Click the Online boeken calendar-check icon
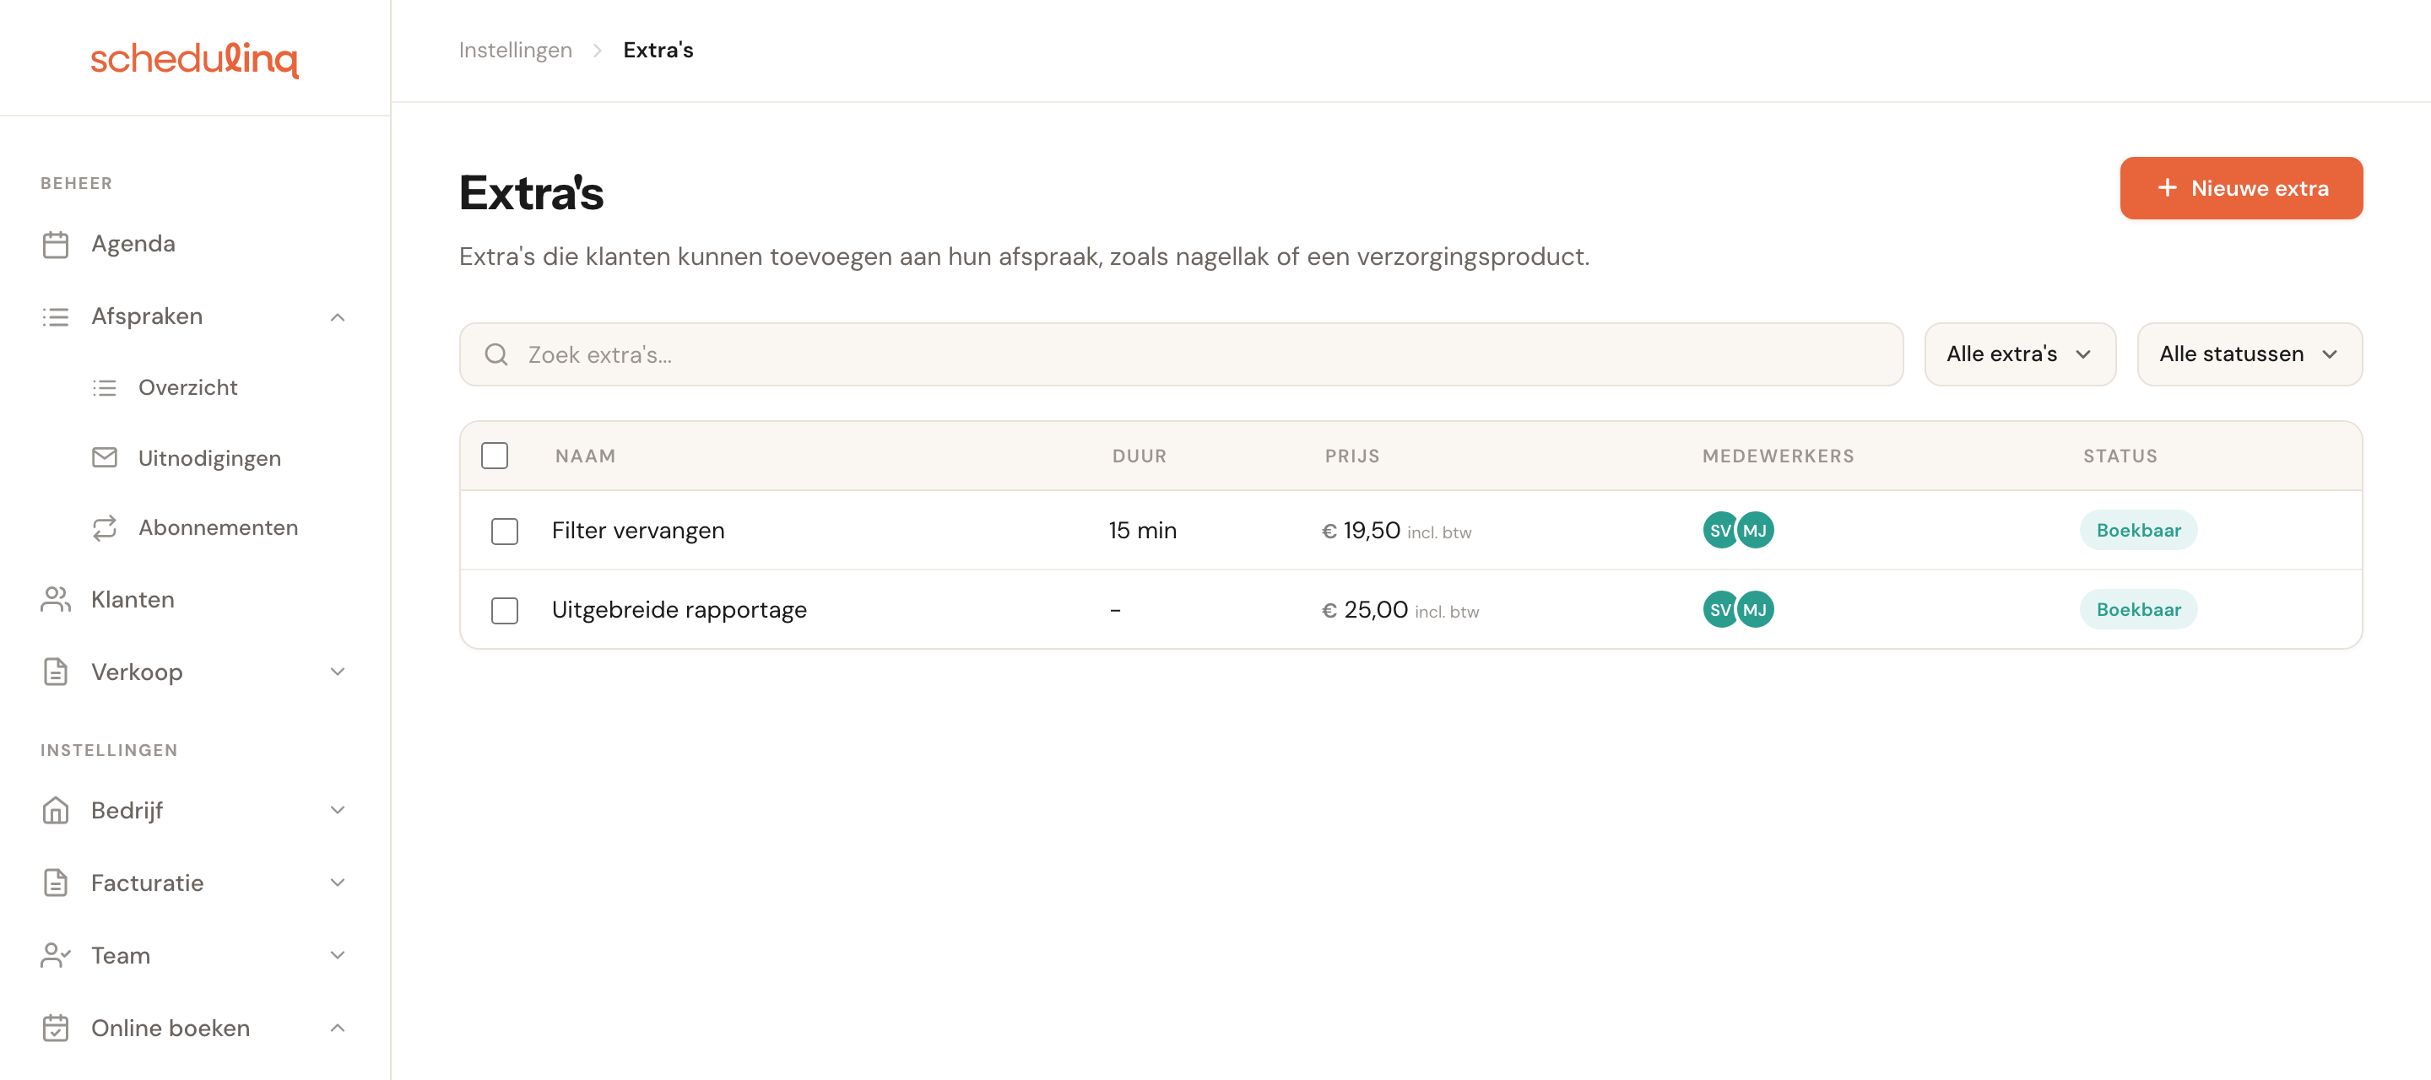This screenshot has height=1080, width=2431. (56, 1029)
